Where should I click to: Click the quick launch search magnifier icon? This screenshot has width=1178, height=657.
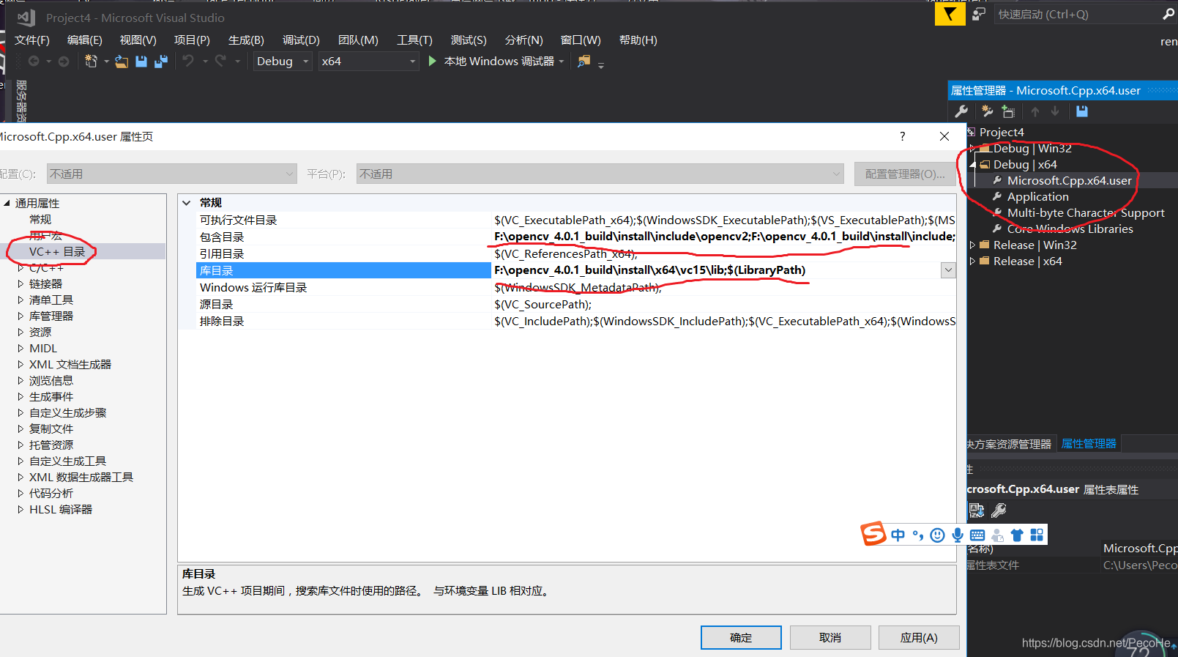[1168, 14]
